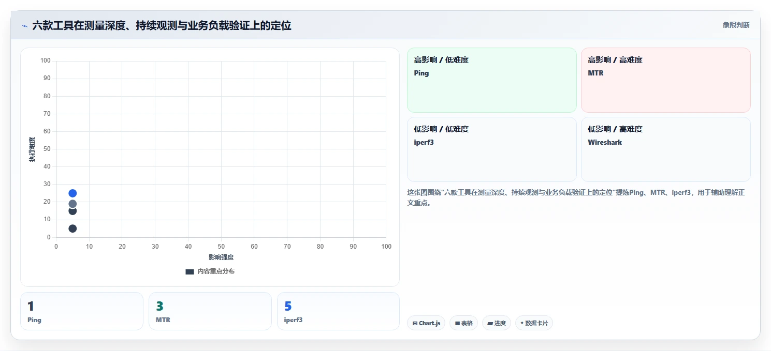Image resolution: width=771 pixels, height=351 pixels.
Task: Select the blue scatter data point
Action: click(72, 193)
